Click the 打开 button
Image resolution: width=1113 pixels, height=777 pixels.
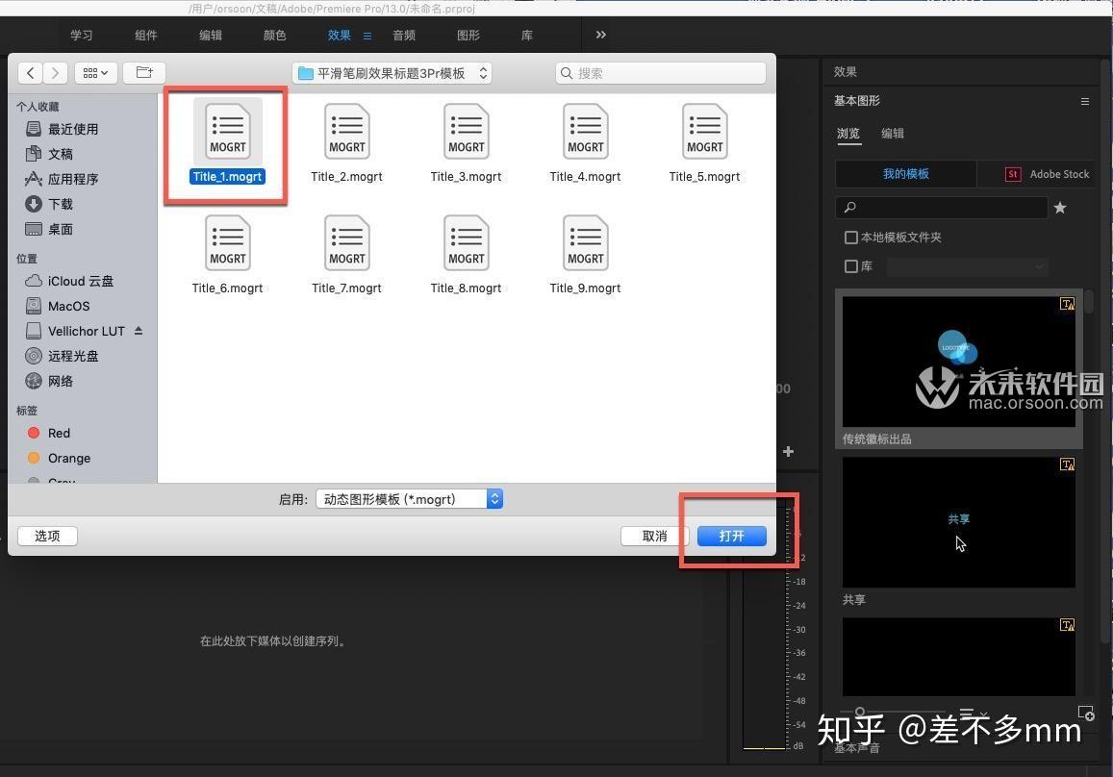click(731, 536)
